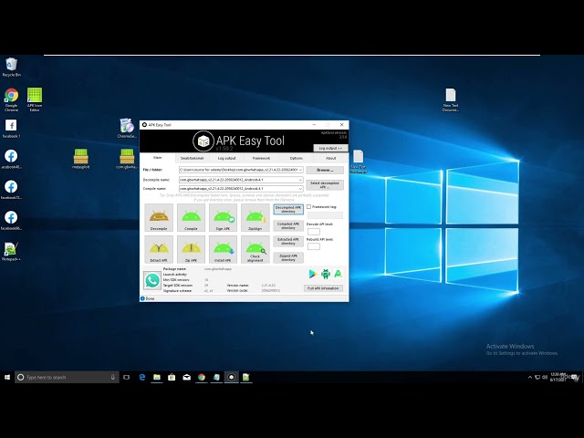
Task: Switch to the Log output tab
Action: click(x=226, y=158)
